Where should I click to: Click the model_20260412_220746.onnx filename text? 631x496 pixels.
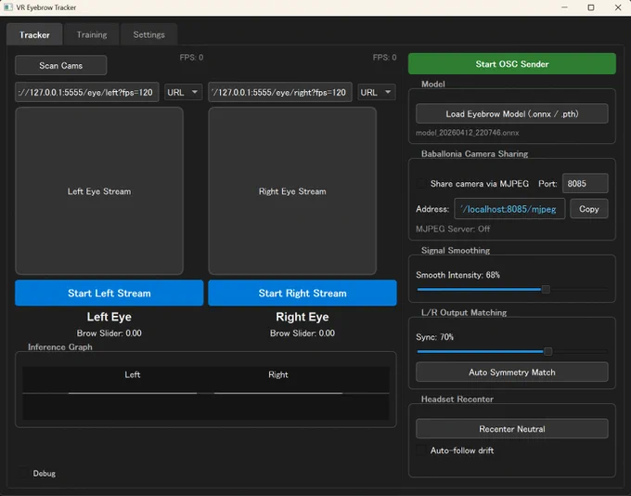(467, 133)
